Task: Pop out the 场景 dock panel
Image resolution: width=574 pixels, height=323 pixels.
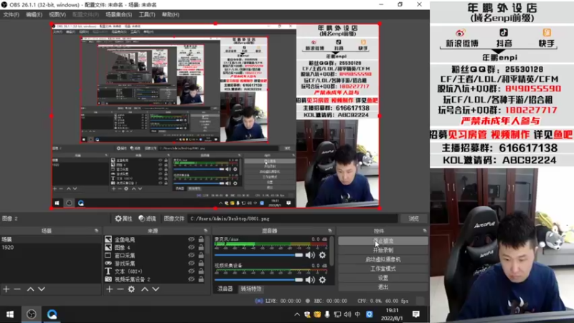Action: 97,230
